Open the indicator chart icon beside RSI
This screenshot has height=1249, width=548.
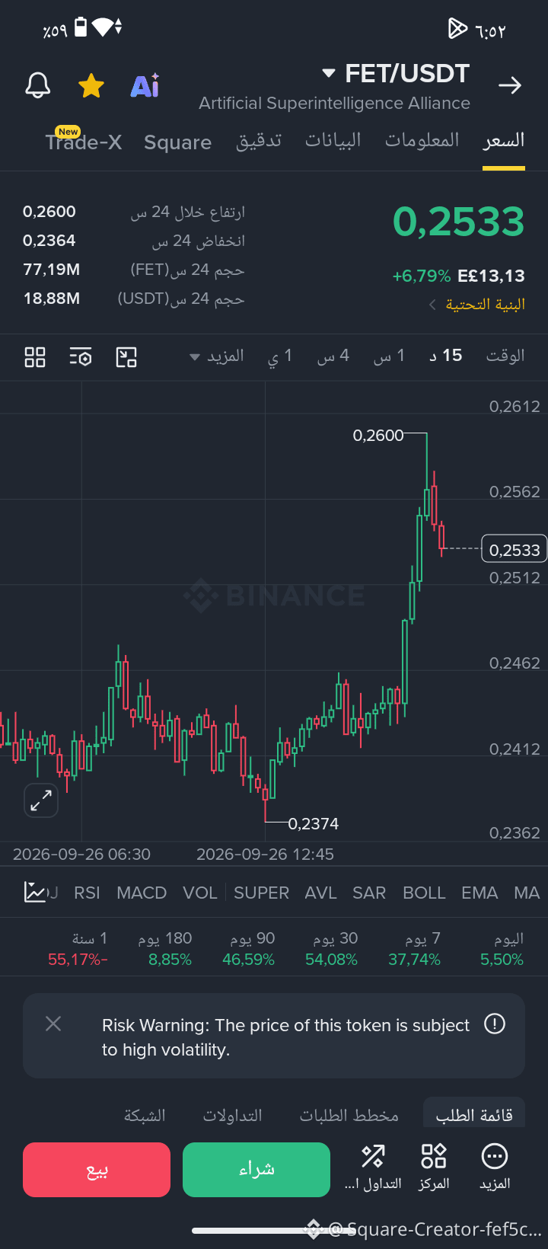tap(35, 892)
